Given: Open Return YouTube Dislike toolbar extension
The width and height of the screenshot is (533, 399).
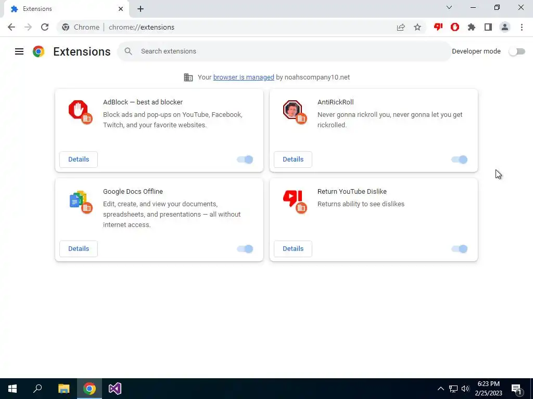Looking at the screenshot, I should [438, 27].
